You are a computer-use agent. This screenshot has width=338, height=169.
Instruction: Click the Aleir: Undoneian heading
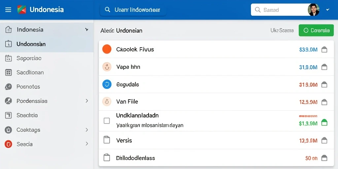pyautogui.click(x=121, y=31)
